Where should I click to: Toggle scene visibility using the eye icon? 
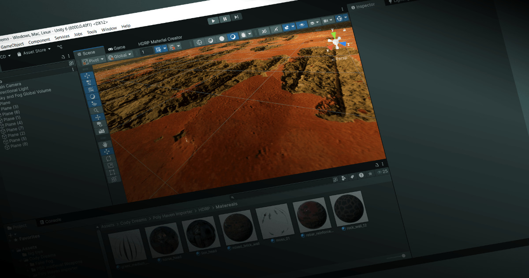tap(302, 24)
